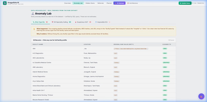Click the clinic badge for A.G Diagnostics
The width and height of the screenshot is (207, 102).
165,53
